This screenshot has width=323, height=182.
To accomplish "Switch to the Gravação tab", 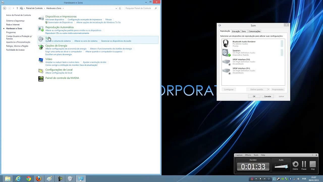I will click(x=236, y=31).
